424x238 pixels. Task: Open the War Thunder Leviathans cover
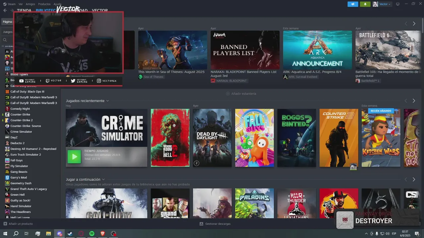[x=297, y=203]
